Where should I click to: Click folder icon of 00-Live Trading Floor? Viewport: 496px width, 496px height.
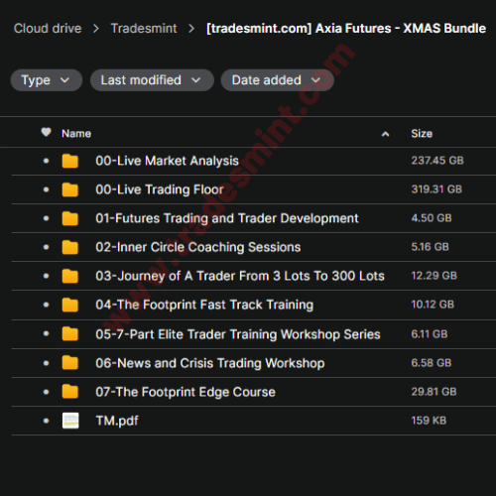[70, 189]
